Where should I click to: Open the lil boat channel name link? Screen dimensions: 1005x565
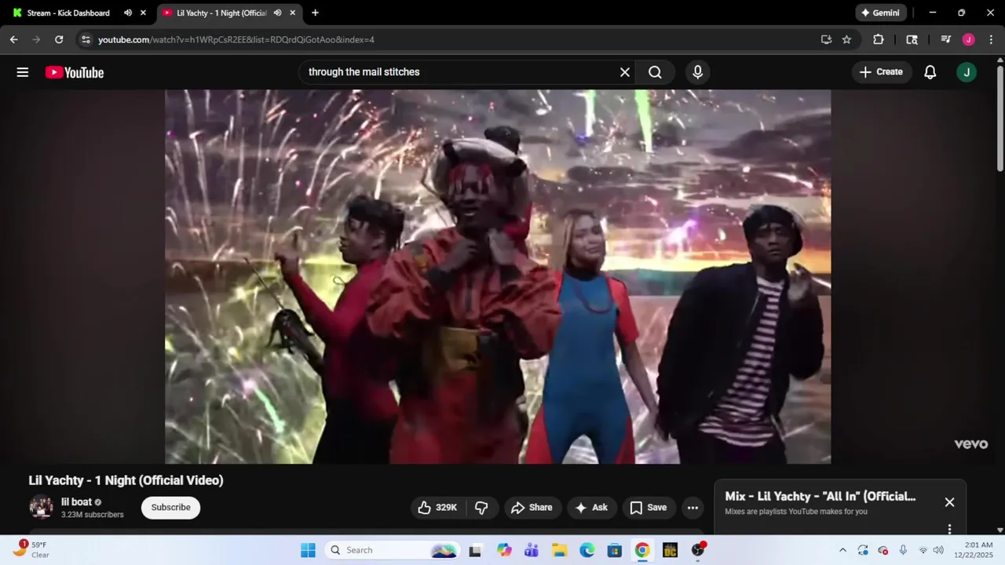point(77,502)
